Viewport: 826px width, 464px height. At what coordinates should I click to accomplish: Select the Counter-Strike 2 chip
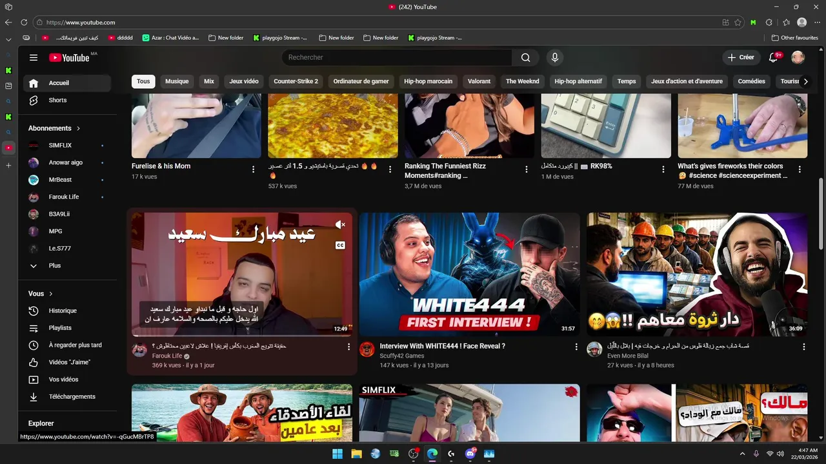(296, 81)
